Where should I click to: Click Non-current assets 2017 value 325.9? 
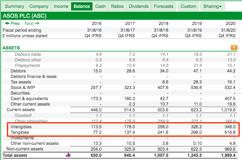130,149
